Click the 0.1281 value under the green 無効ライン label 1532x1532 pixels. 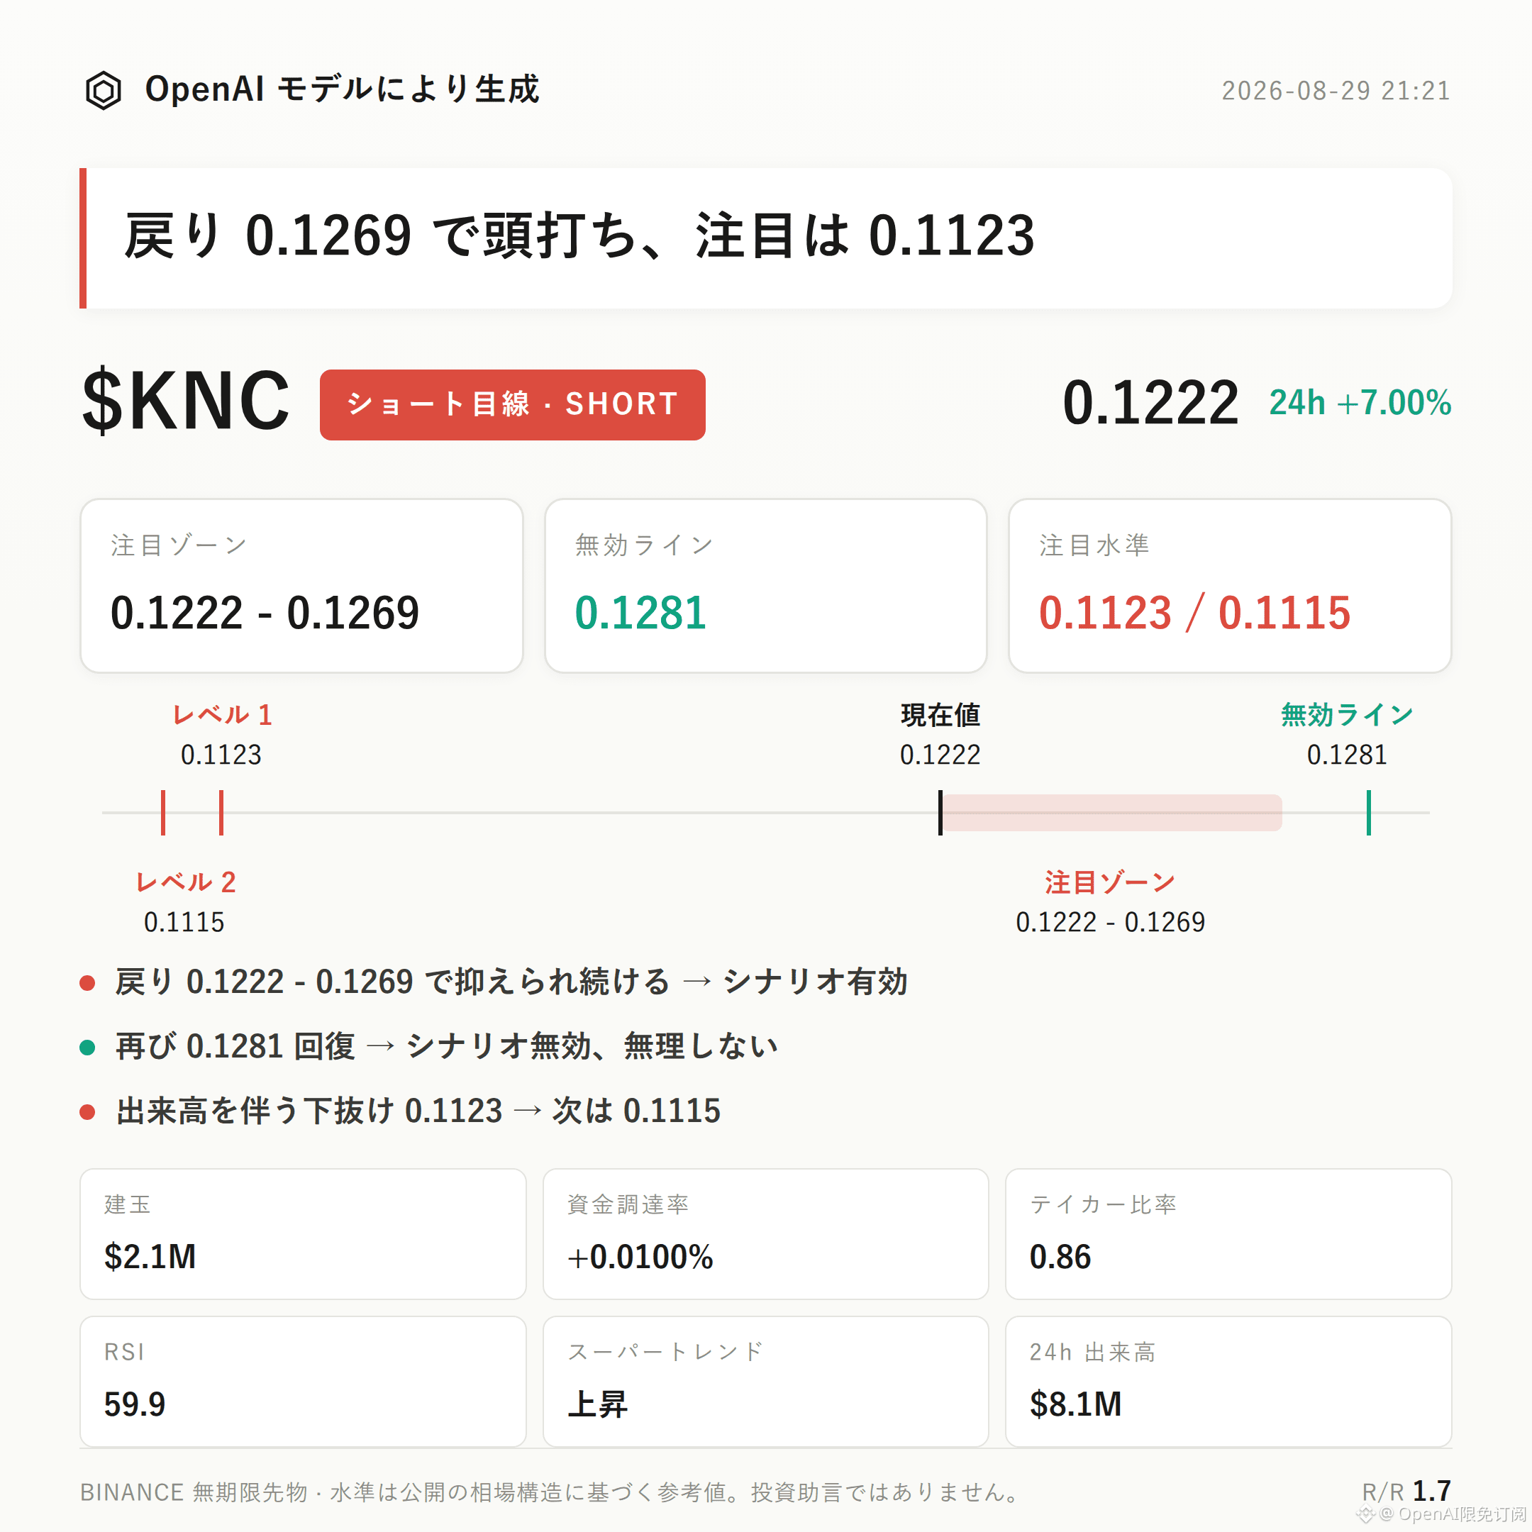[x=1348, y=755]
